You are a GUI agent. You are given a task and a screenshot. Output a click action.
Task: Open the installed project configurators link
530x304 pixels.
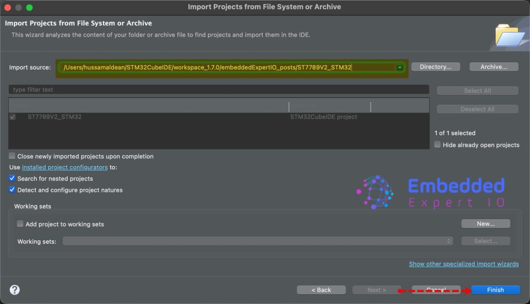pyautogui.click(x=65, y=167)
